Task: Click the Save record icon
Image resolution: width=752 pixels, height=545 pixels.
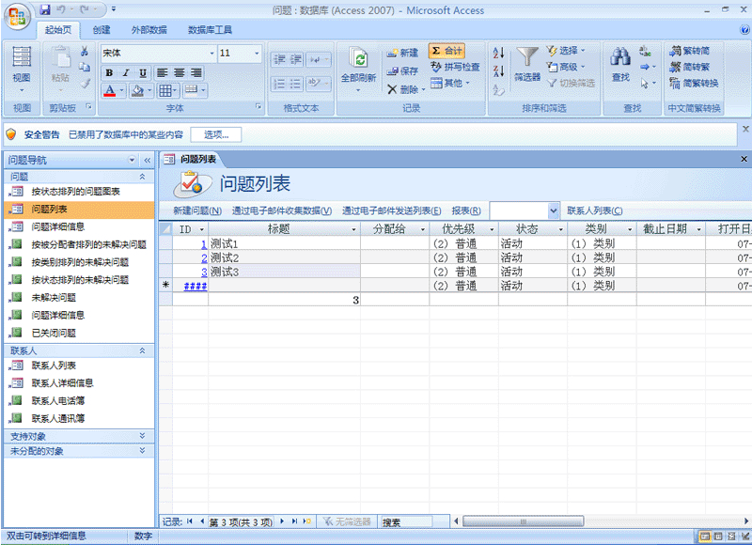Action: pyautogui.click(x=393, y=70)
